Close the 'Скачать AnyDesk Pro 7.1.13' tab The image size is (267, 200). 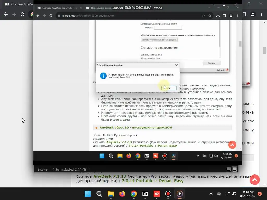click(81, 8)
